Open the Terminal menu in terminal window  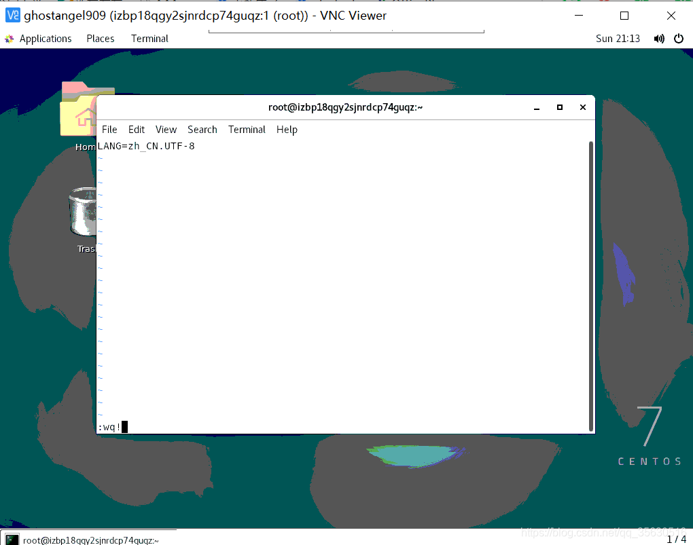click(x=247, y=130)
